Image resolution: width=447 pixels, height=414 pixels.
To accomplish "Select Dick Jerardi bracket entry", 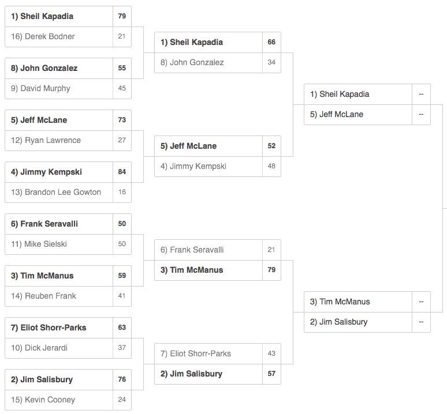I will pos(68,348).
